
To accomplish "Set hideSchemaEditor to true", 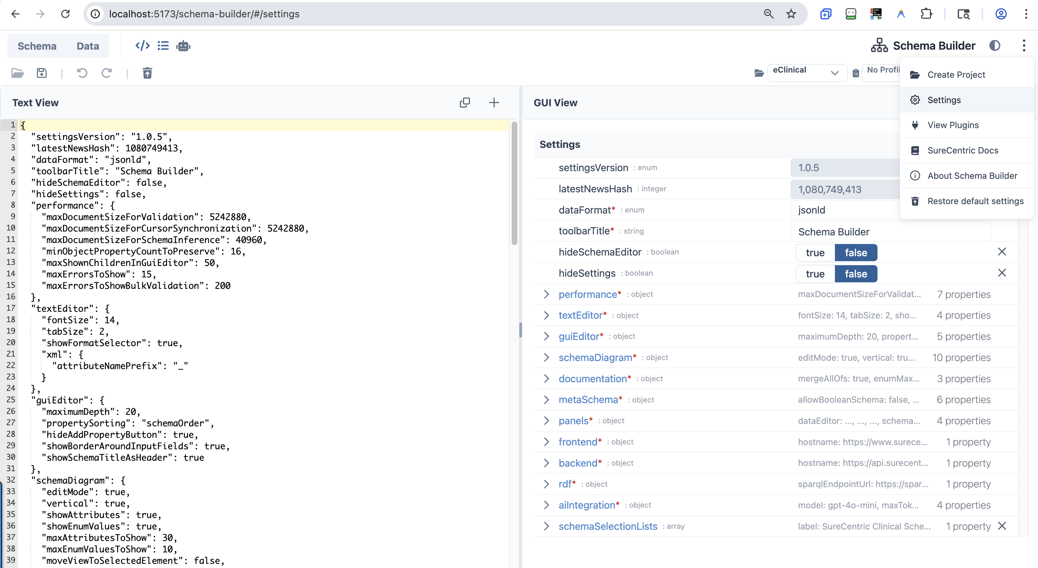I will click(815, 253).
